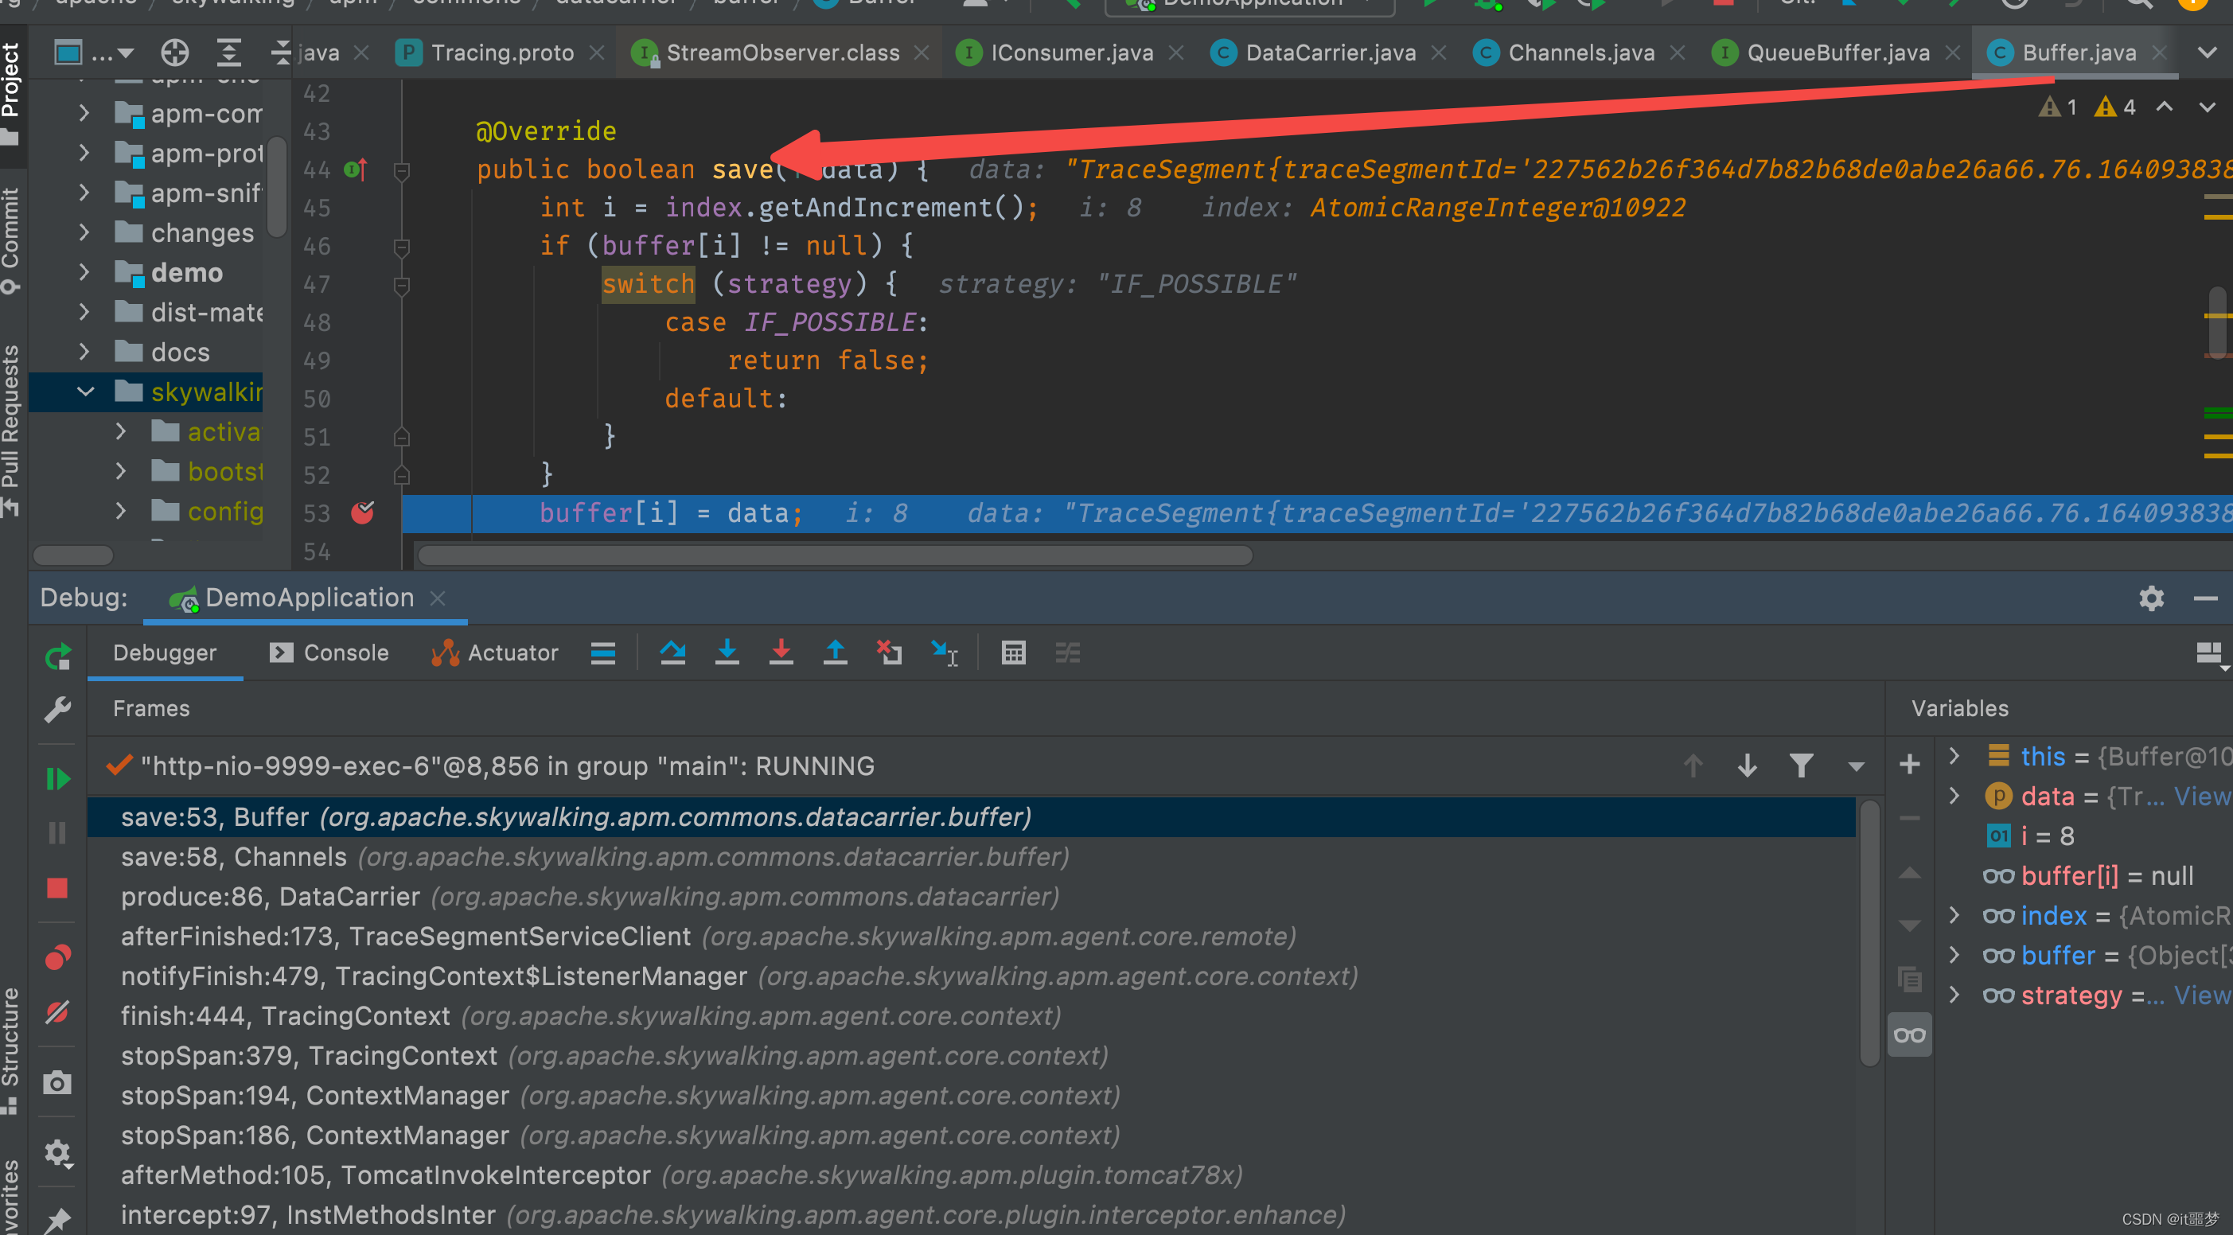Open Debug panel gear options
Viewport: 2233px width, 1235px height.
point(2152,598)
